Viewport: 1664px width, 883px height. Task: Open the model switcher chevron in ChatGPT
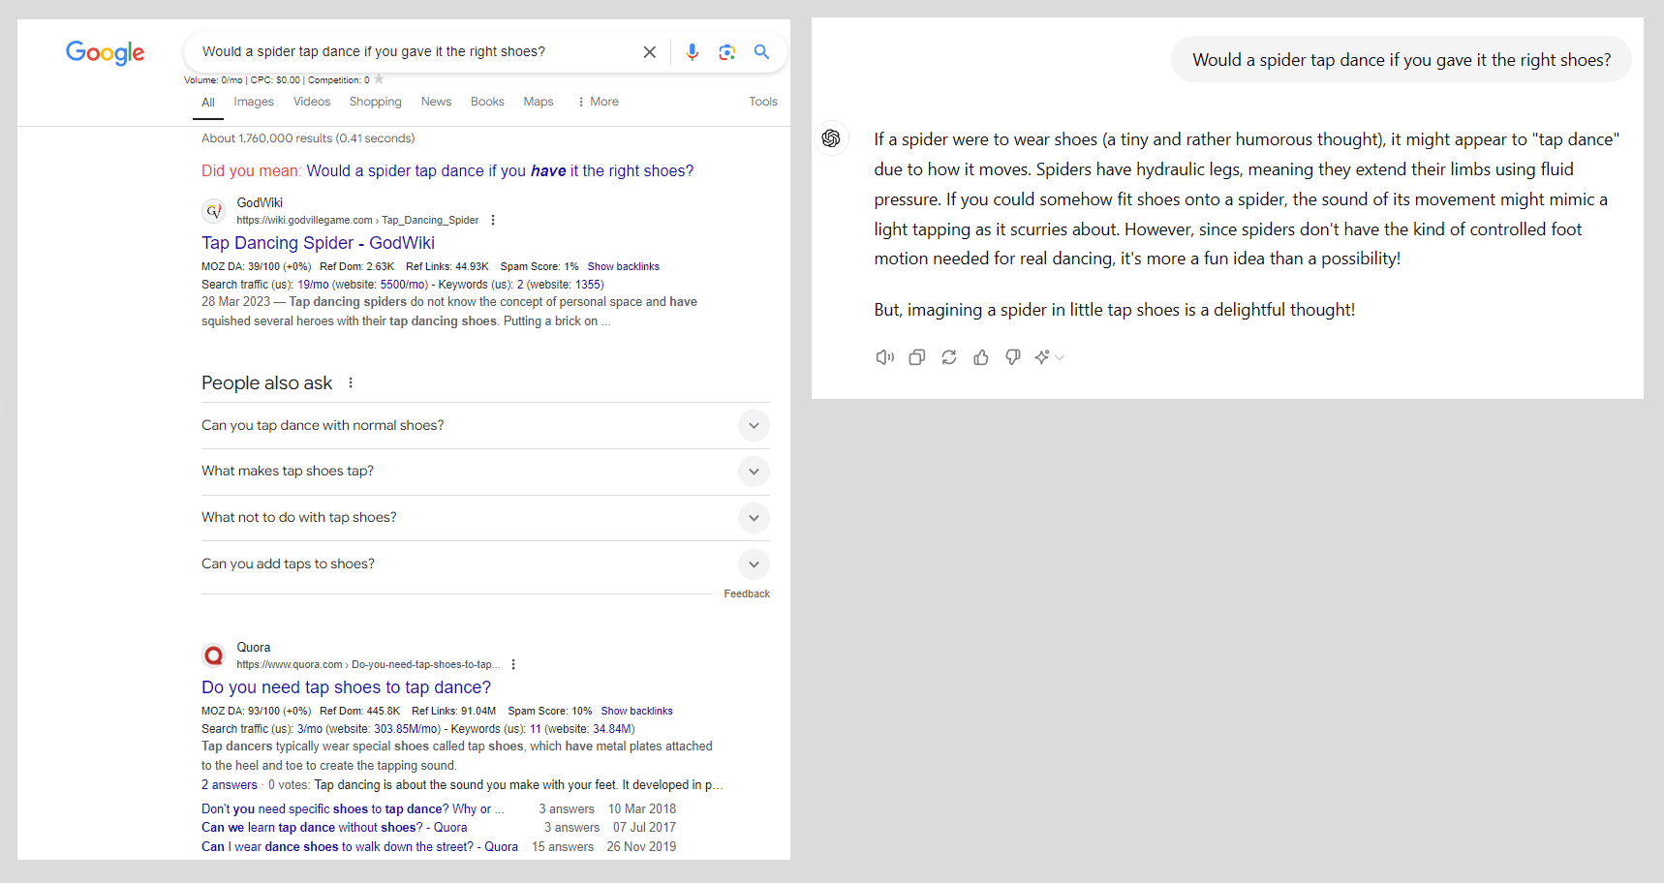click(x=1061, y=357)
